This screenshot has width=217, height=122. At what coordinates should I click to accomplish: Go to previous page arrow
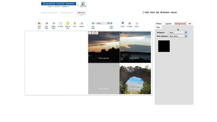click(93, 23)
